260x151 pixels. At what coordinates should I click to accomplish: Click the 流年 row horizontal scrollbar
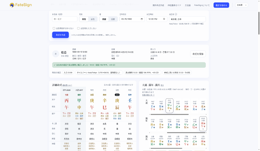[x=186, y=133]
